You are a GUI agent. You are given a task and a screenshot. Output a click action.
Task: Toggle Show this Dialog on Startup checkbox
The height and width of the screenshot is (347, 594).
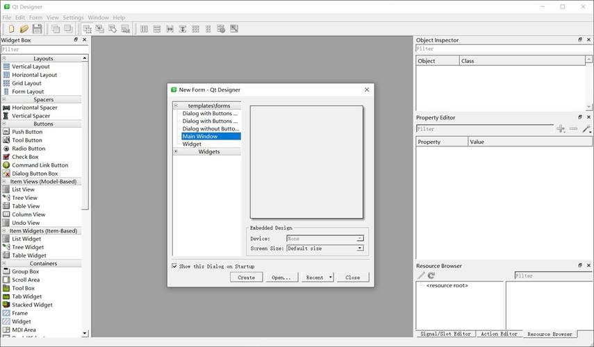[x=174, y=266]
